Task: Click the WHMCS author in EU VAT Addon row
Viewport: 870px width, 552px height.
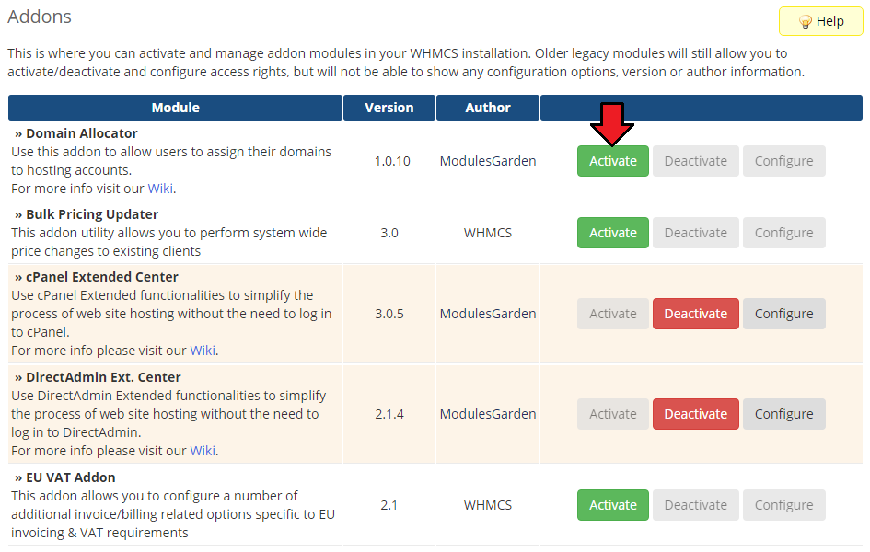Action: pos(488,505)
